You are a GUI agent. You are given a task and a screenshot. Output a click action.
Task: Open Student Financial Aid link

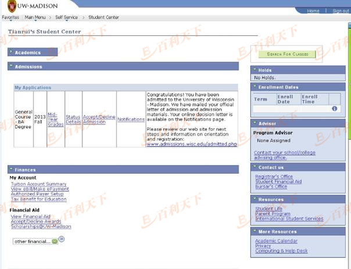tap(278, 181)
